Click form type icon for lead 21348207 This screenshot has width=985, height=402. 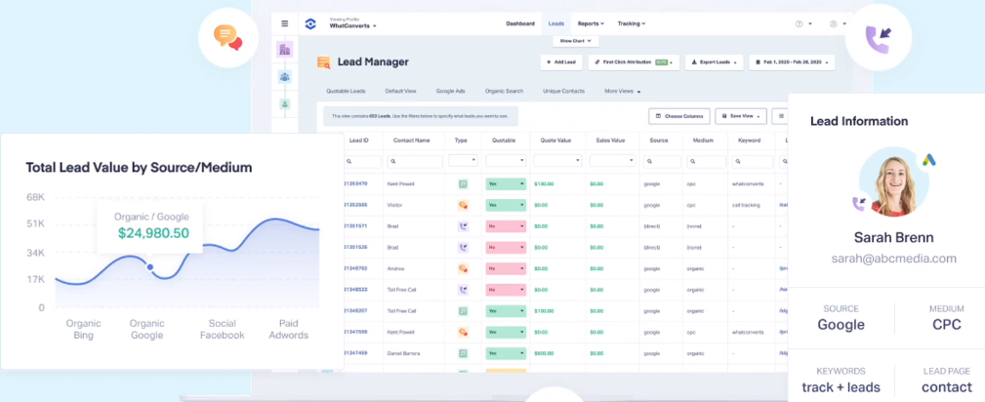coord(463,311)
